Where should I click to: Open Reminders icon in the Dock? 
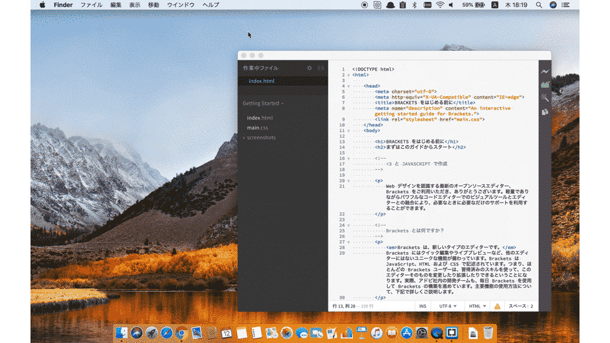[x=256, y=333]
